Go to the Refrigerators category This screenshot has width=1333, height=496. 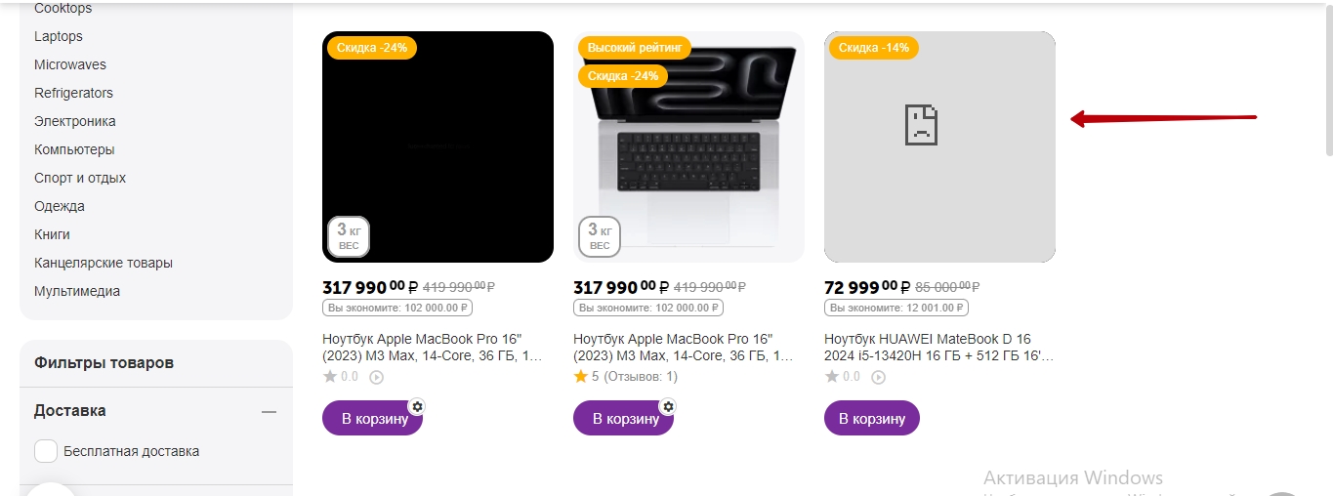click(73, 93)
